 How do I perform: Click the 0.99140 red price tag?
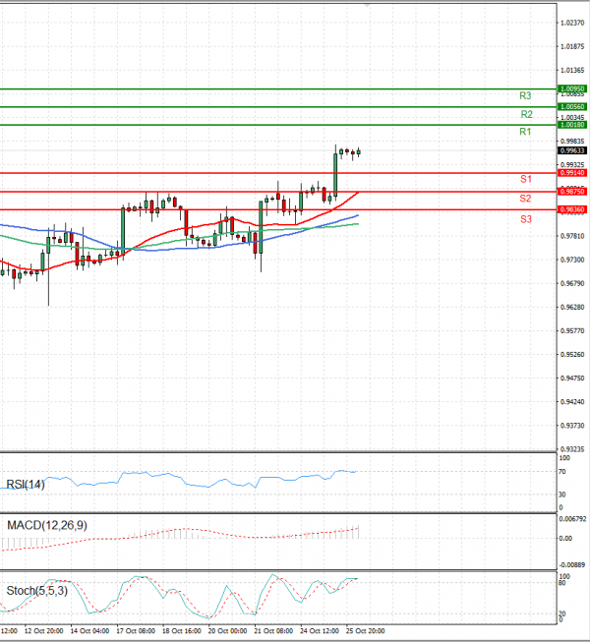[571, 173]
